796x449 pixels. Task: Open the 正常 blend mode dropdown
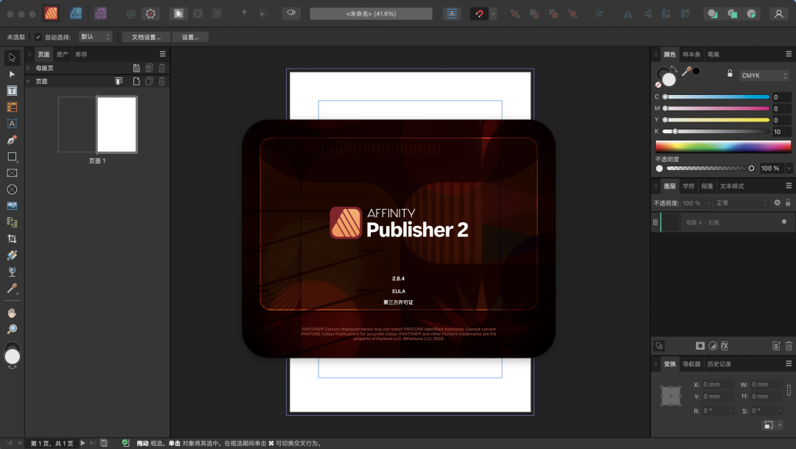(x=740, y=202)
